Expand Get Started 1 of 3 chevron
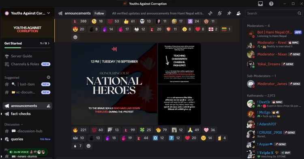Image resolution: width=304 pixels, height=159 pixels. coord(49,43)
